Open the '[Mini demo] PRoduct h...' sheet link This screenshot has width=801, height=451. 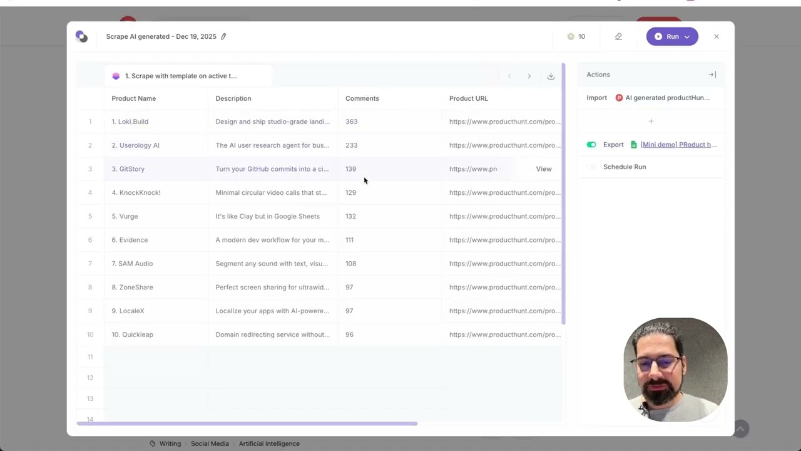tap(678, 145)
